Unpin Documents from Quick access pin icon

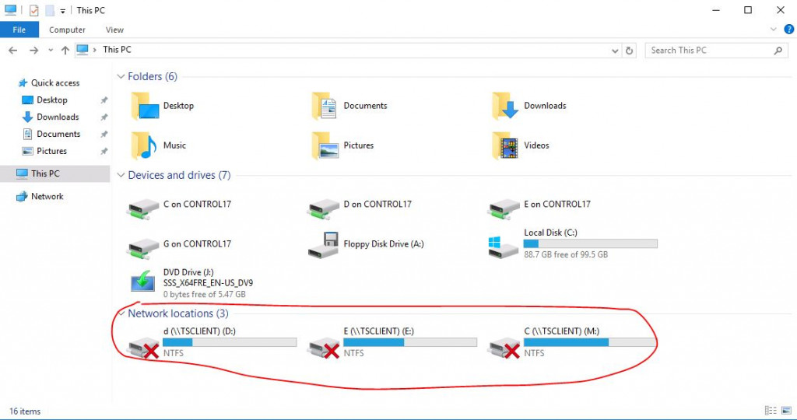point(104,134)
